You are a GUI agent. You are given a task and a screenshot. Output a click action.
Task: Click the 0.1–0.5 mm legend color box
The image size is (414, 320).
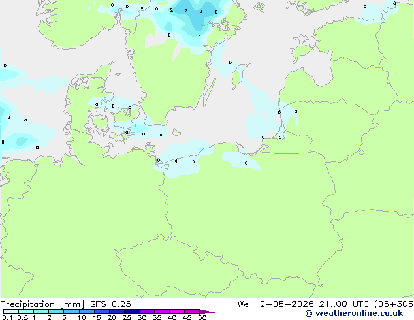tap(11, 312)
